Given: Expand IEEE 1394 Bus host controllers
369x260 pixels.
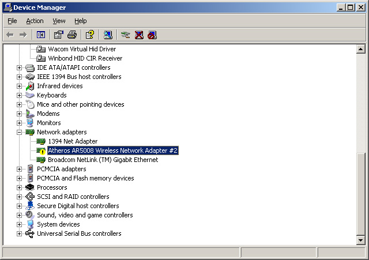Looking at the screenshot, I should (x=19, y=77).
